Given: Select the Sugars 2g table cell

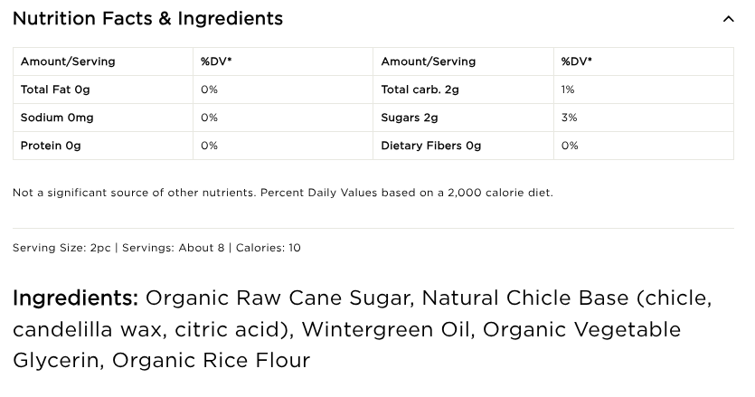Looking at the screenshot, I should (410, 118).
